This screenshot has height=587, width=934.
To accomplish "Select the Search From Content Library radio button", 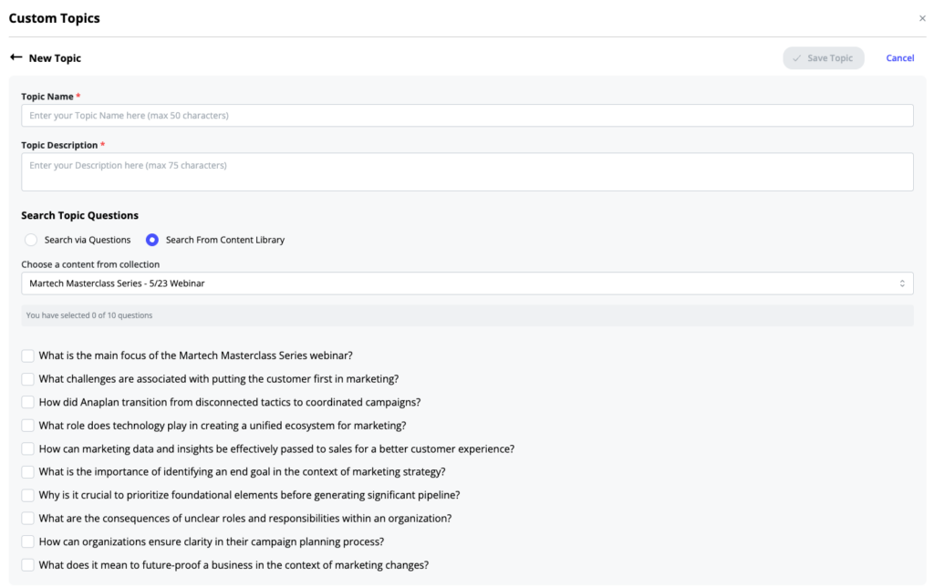I will pos(152,240).
